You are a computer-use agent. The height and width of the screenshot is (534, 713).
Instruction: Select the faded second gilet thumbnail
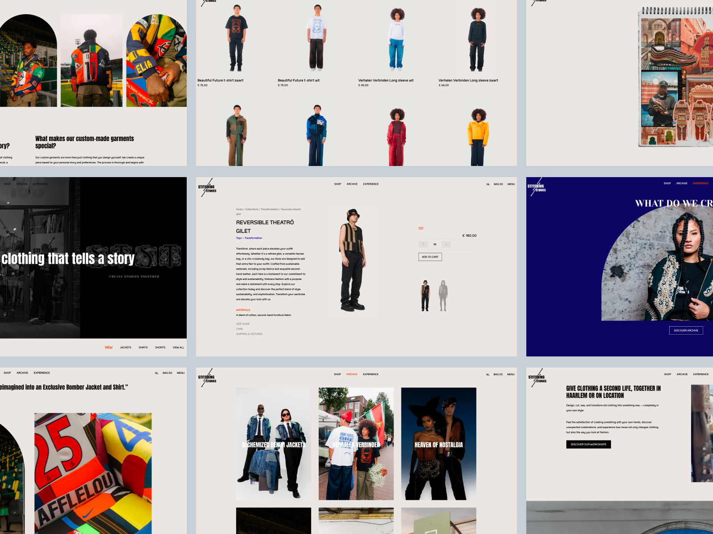coord(443,295)
